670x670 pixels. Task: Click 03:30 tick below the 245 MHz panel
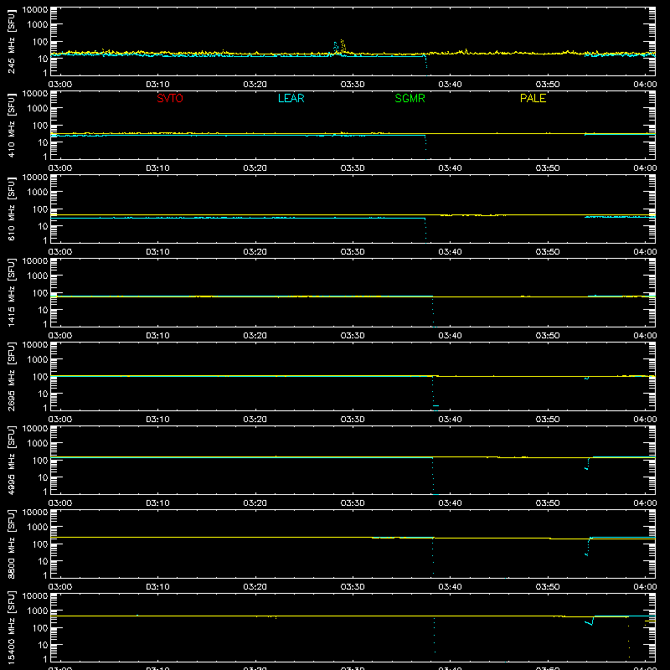pos(353,85)
